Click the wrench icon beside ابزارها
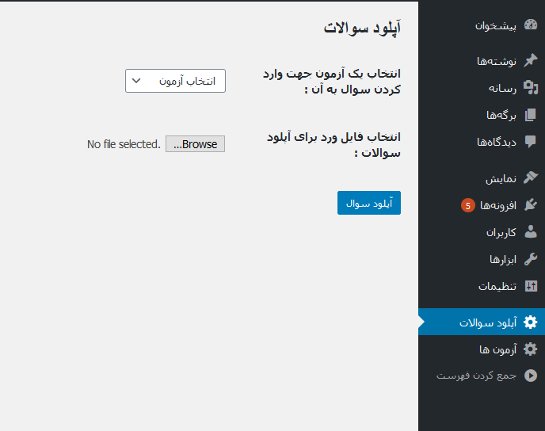 click(531, 259)
